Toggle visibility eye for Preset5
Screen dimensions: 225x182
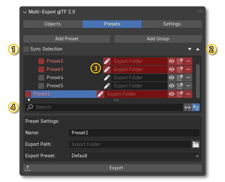pyautogui.click(x=171, y=86)
